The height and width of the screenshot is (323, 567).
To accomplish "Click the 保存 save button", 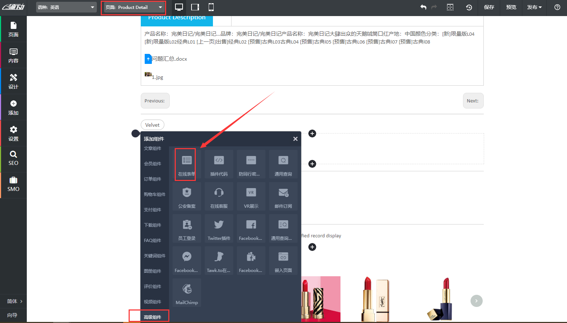I will (489, 7).
